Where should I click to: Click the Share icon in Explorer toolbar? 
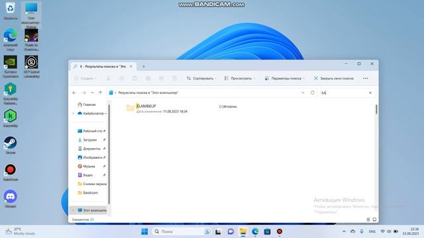pyautogui.click(x=161, y=78)
